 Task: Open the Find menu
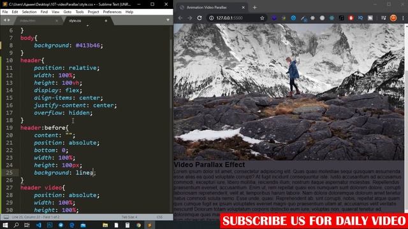(44, 12)
